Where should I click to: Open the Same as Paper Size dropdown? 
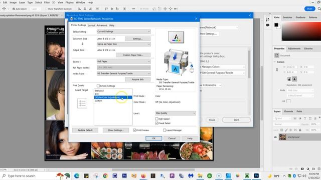[x=124, y=44]
